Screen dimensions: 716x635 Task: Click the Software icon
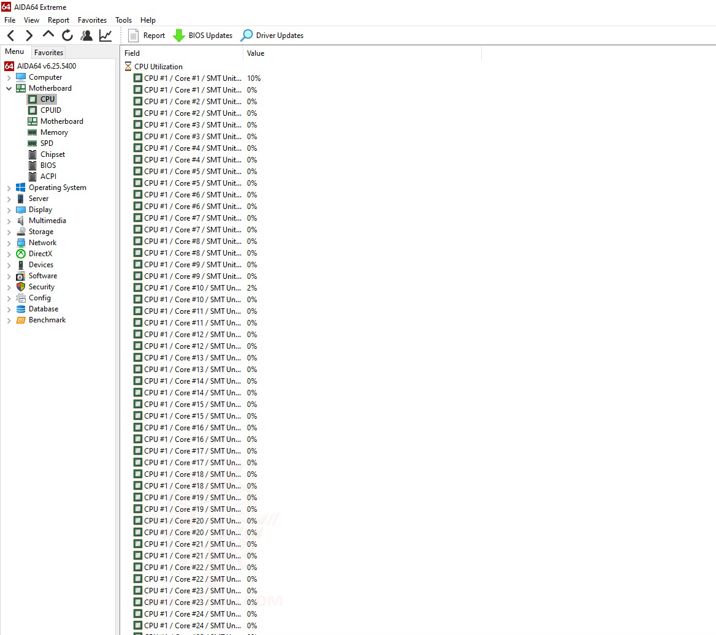[x=21, y=276]
